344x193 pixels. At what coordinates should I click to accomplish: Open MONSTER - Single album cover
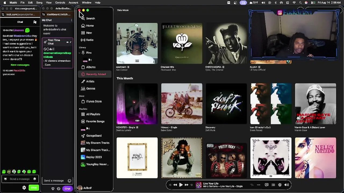coord(137,104)
